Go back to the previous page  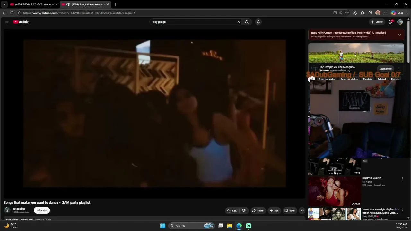[x=4, y=13]
